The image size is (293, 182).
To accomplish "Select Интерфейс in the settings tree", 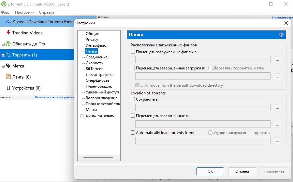I will pos(96,45).
